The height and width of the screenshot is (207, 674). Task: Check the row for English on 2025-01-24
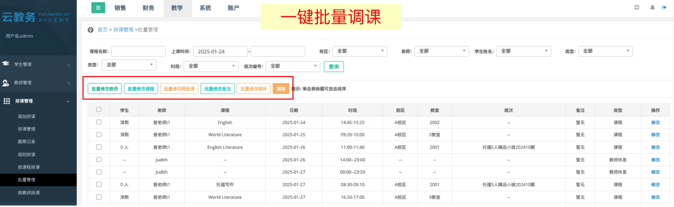click(99, 122)
